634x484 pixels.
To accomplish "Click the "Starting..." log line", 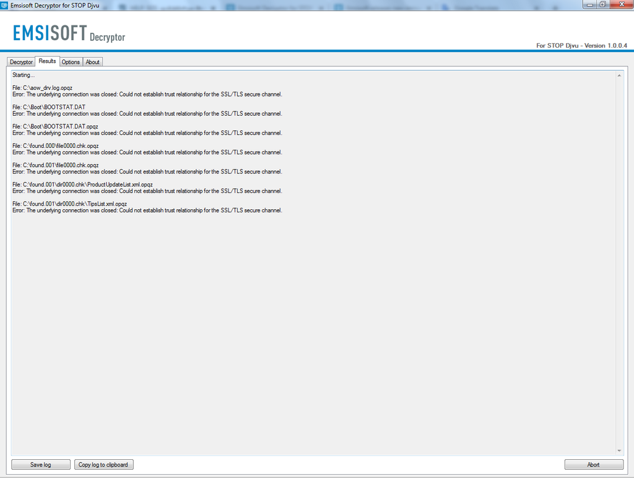I will [24, 75].
